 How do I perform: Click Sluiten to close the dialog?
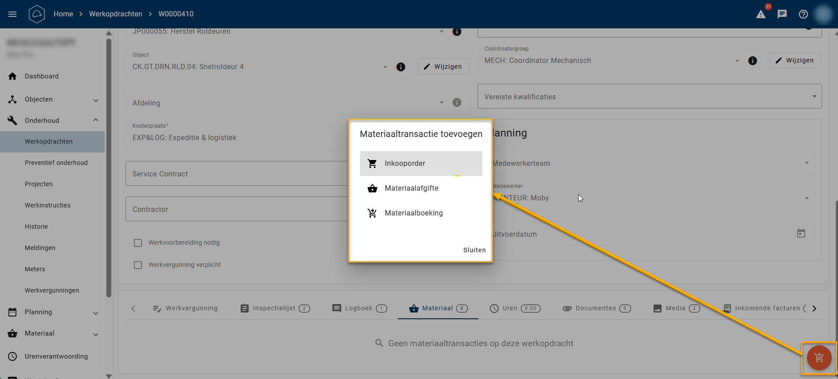tap(474, 250)
